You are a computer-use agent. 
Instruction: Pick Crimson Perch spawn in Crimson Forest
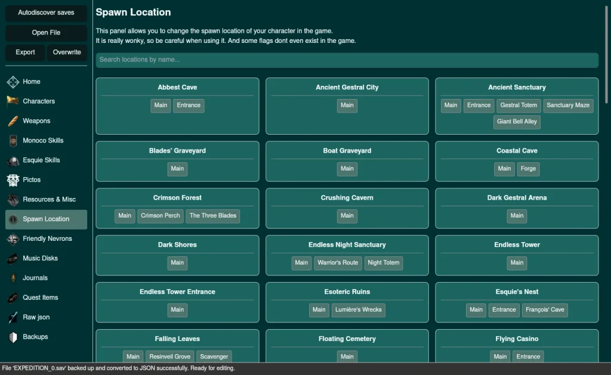pyautogui.click(x=160, y=216)
